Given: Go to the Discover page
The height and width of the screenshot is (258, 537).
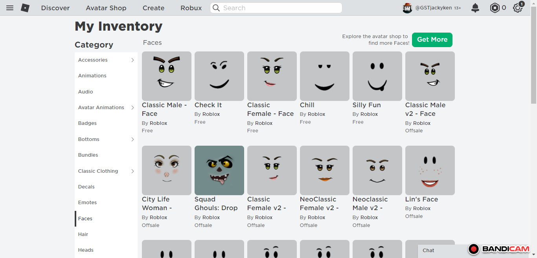Looking at the screenshot, I should 55,8.
